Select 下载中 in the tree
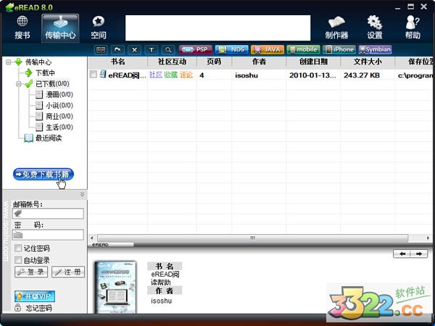This screenshot has width=435, height=326. coord(45,73)
